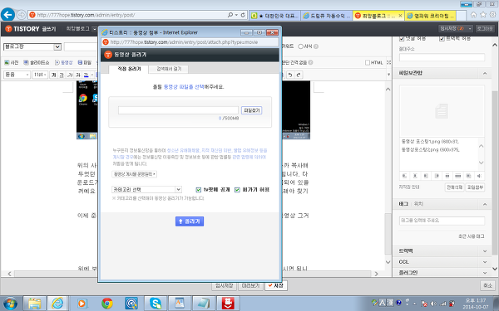Switch to the 직접 올리기 tab
The image size is (499, 311).
(x=129, y=69)
